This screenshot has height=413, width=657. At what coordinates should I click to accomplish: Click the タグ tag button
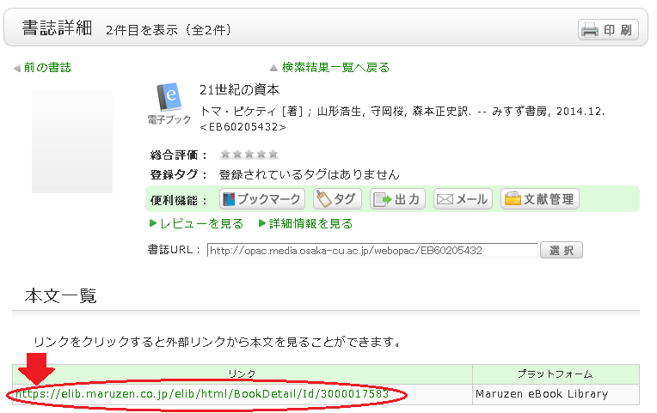337,199
